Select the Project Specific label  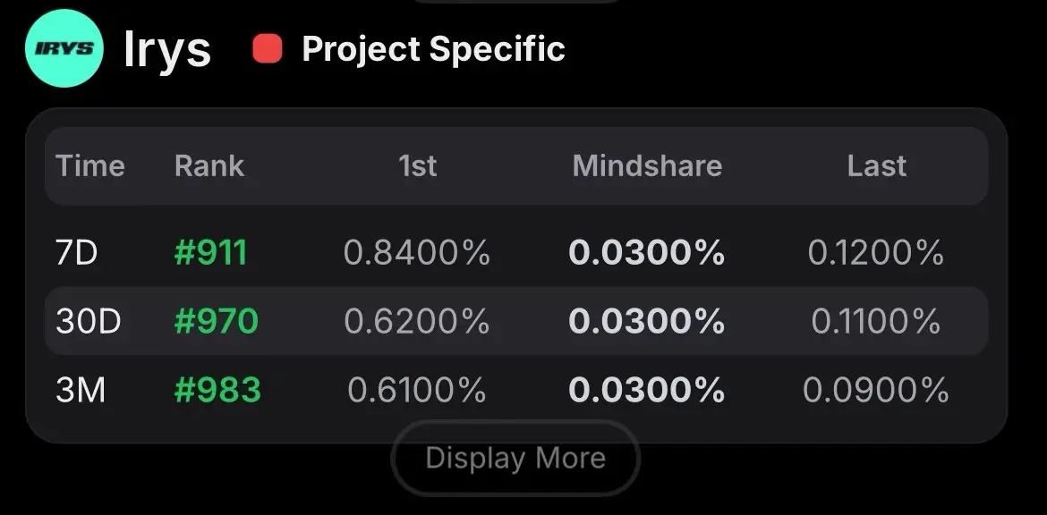click(x=433, y=48)
